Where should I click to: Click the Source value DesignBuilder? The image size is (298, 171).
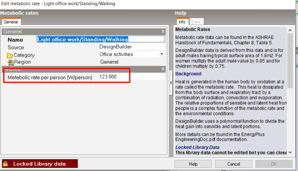(x=116, y=47)
